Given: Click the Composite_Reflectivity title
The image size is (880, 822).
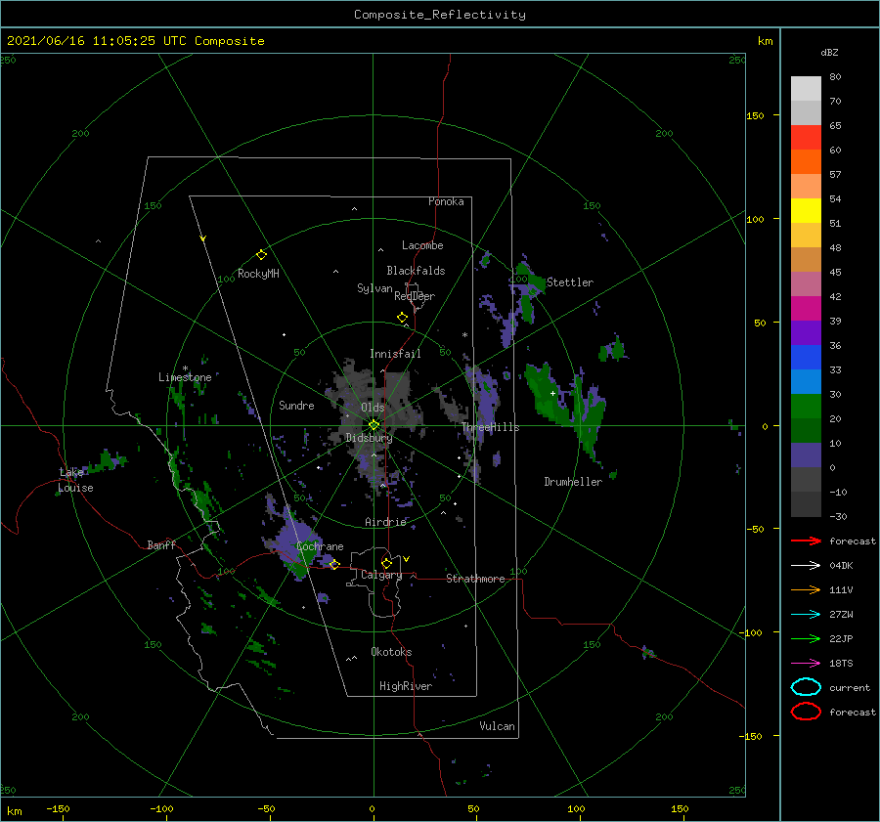Looking at the screenshot, I should (x=440, y=15).
